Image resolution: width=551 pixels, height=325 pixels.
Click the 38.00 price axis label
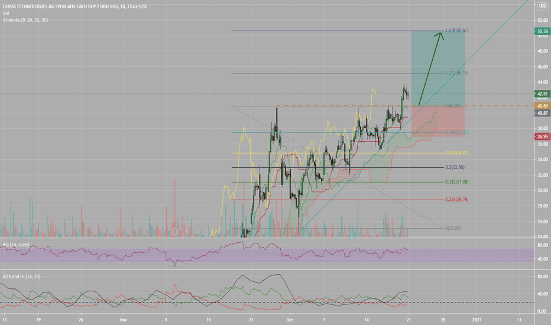(x=542, y=129)
